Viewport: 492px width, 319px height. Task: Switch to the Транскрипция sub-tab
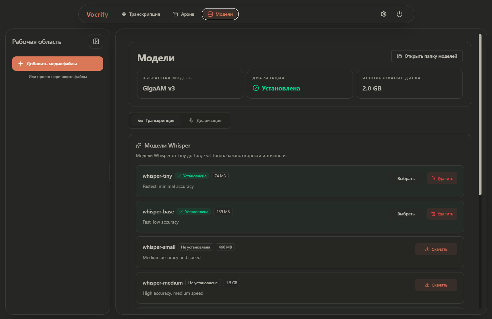tap(156, 120)
